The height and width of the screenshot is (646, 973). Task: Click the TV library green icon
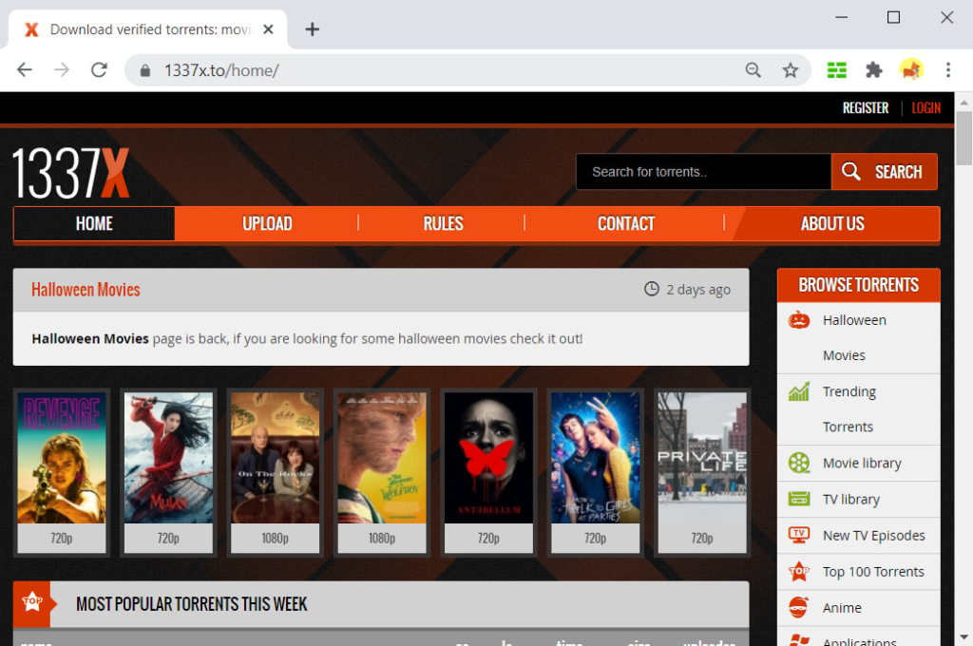(798, 499)
